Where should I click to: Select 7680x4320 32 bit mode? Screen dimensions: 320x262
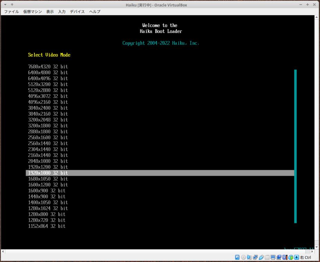coord(48,67)
